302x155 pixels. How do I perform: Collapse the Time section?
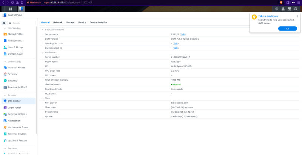point(43,98)
